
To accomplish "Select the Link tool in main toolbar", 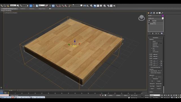I will pos(1,6).
